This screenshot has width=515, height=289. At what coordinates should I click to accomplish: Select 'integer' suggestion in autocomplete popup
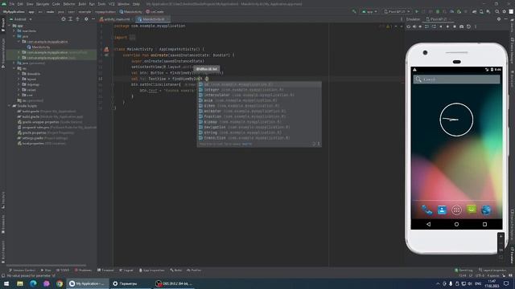[x=259, y=89]
